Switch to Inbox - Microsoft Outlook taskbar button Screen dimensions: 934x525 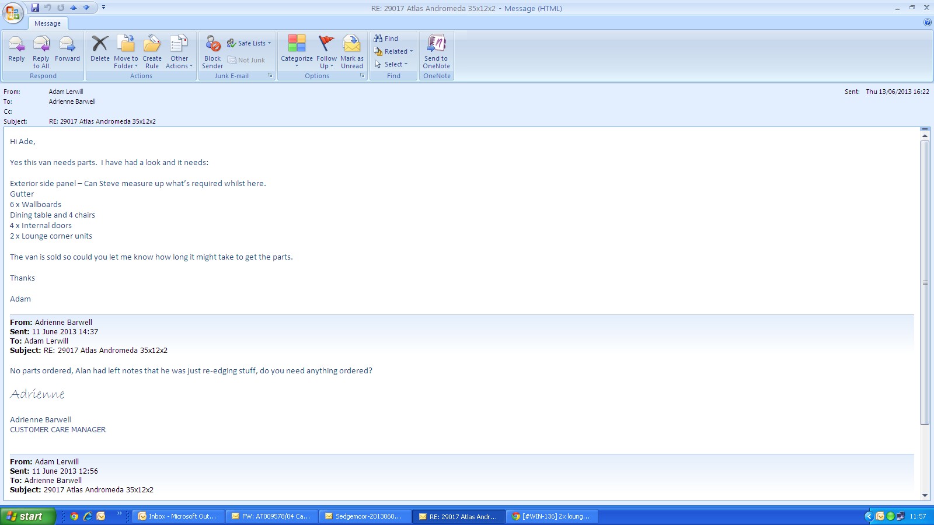(x=179, y=516)
